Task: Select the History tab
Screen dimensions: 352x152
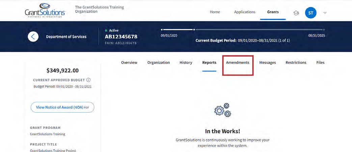Action: tap(186, 63)
